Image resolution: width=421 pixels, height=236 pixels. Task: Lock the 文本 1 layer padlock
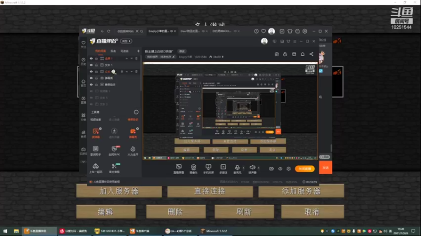(96, 65)
